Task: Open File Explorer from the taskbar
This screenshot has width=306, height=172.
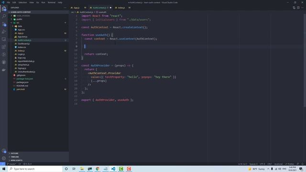Action: (x=82, y=169)
